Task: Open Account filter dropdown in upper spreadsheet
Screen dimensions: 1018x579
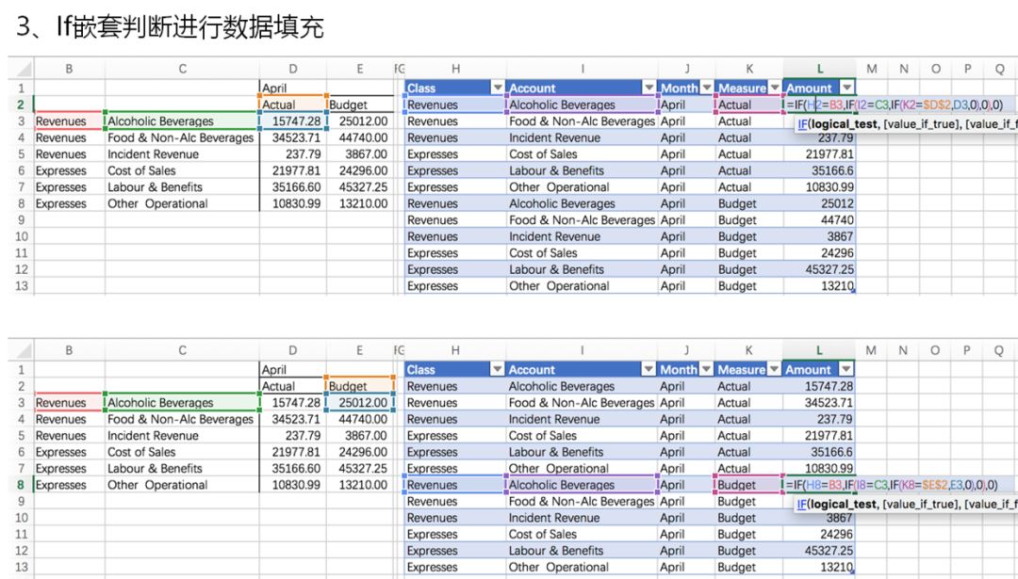Action: click(649, 88)
